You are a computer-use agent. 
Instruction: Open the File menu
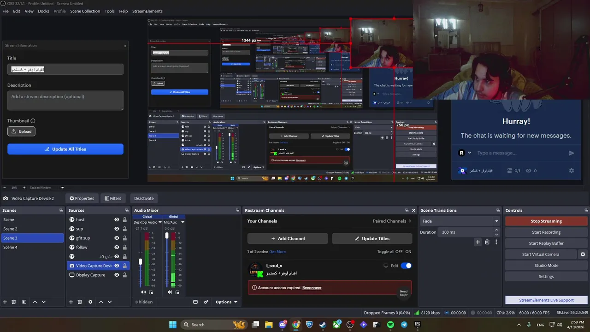pos(6,11)
